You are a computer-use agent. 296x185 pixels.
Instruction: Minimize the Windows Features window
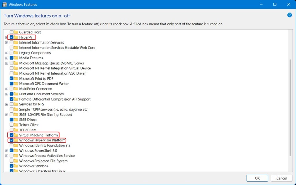click(x=261, y=4)
